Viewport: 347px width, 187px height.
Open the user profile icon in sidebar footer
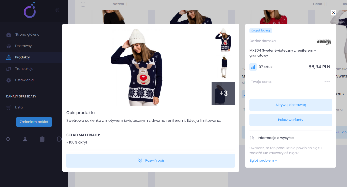tap(25, 139)
